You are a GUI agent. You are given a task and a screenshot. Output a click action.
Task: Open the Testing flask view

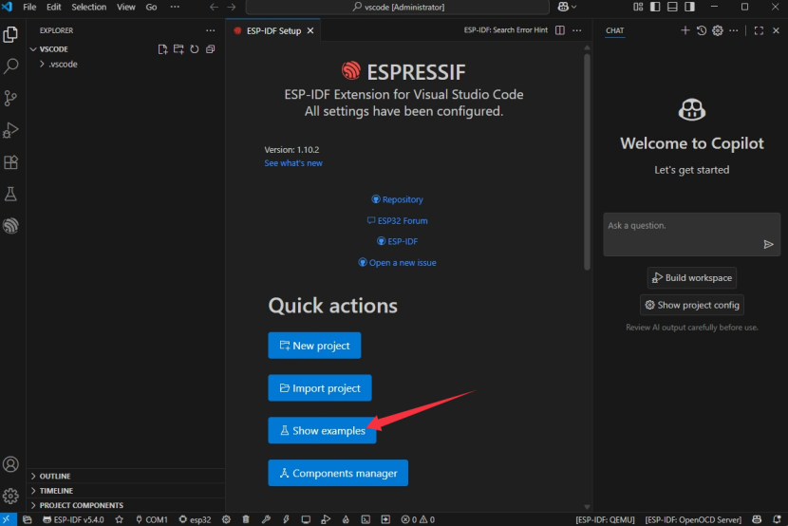click(10, 194)
